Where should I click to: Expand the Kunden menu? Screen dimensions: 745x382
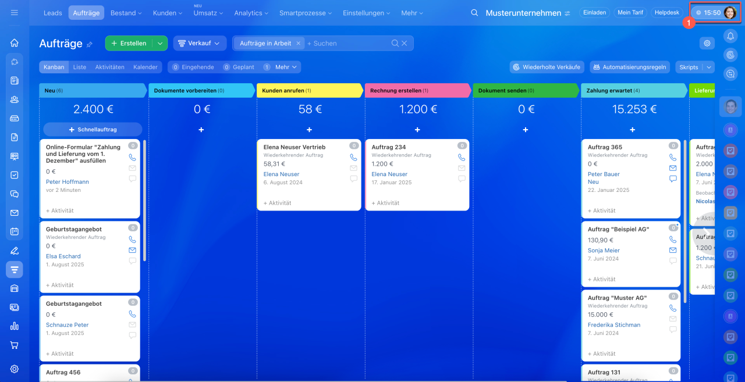169,13
